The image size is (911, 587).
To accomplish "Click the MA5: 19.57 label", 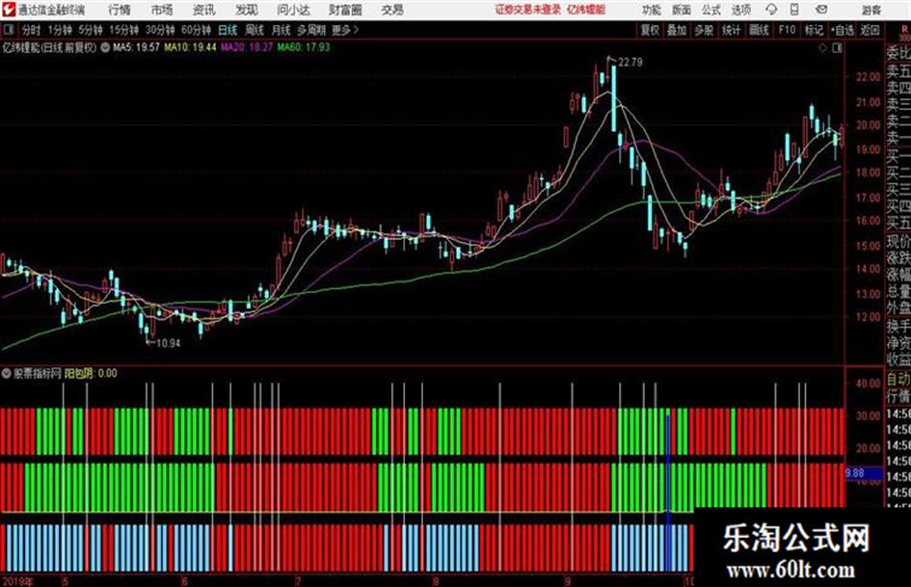I will (136, 47).
